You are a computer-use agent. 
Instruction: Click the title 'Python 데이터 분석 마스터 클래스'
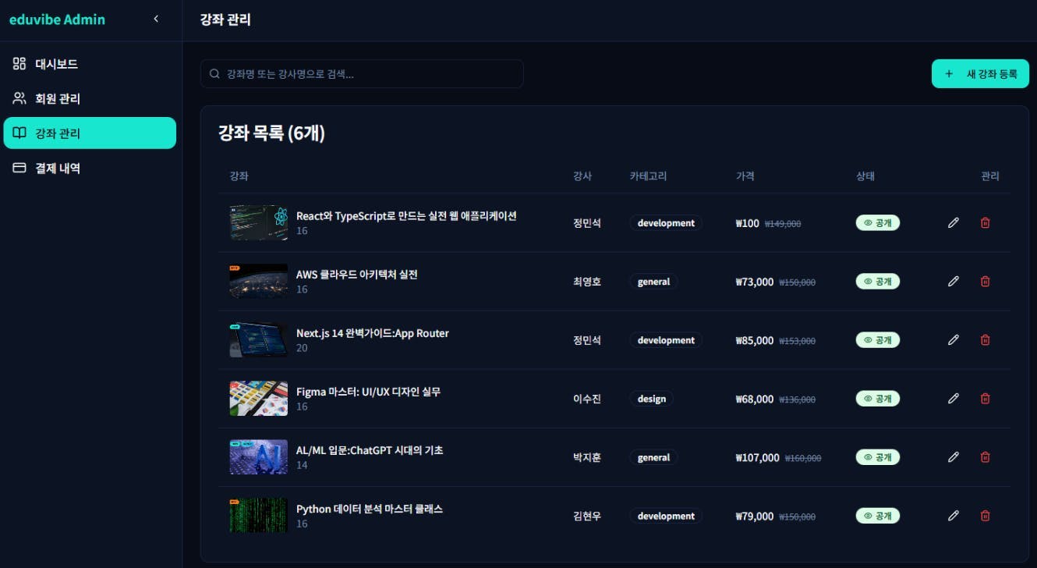(x=370, y=509)
